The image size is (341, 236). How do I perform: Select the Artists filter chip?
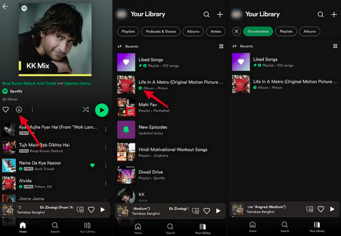[215, 31]
